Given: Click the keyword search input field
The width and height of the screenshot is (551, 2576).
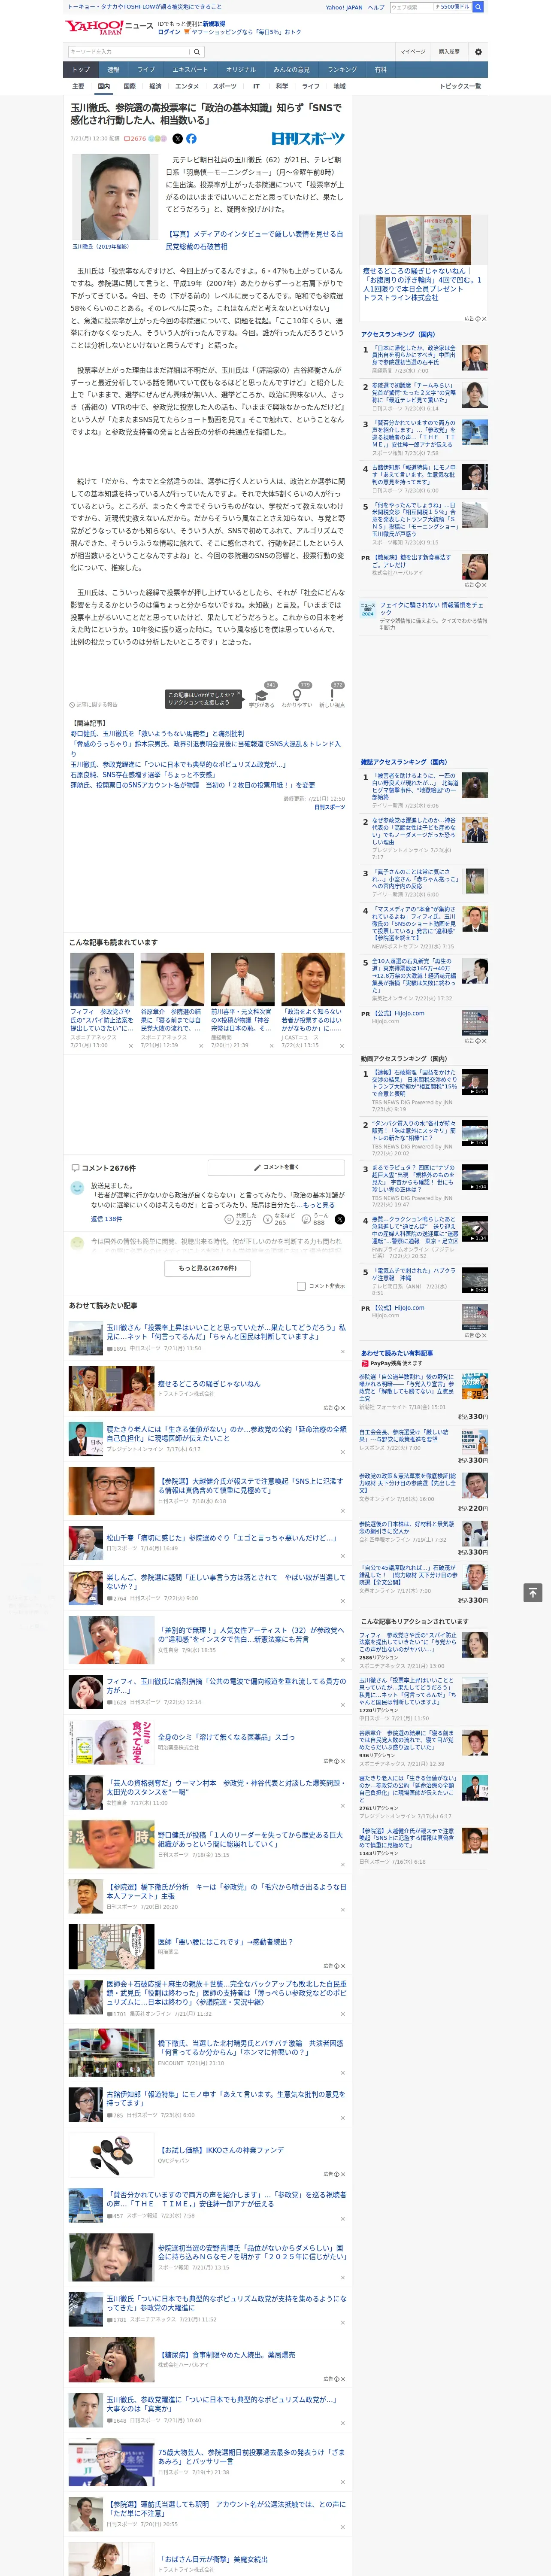Looking at the screenshot, I should pyautogui.click(x=129, y=51).
